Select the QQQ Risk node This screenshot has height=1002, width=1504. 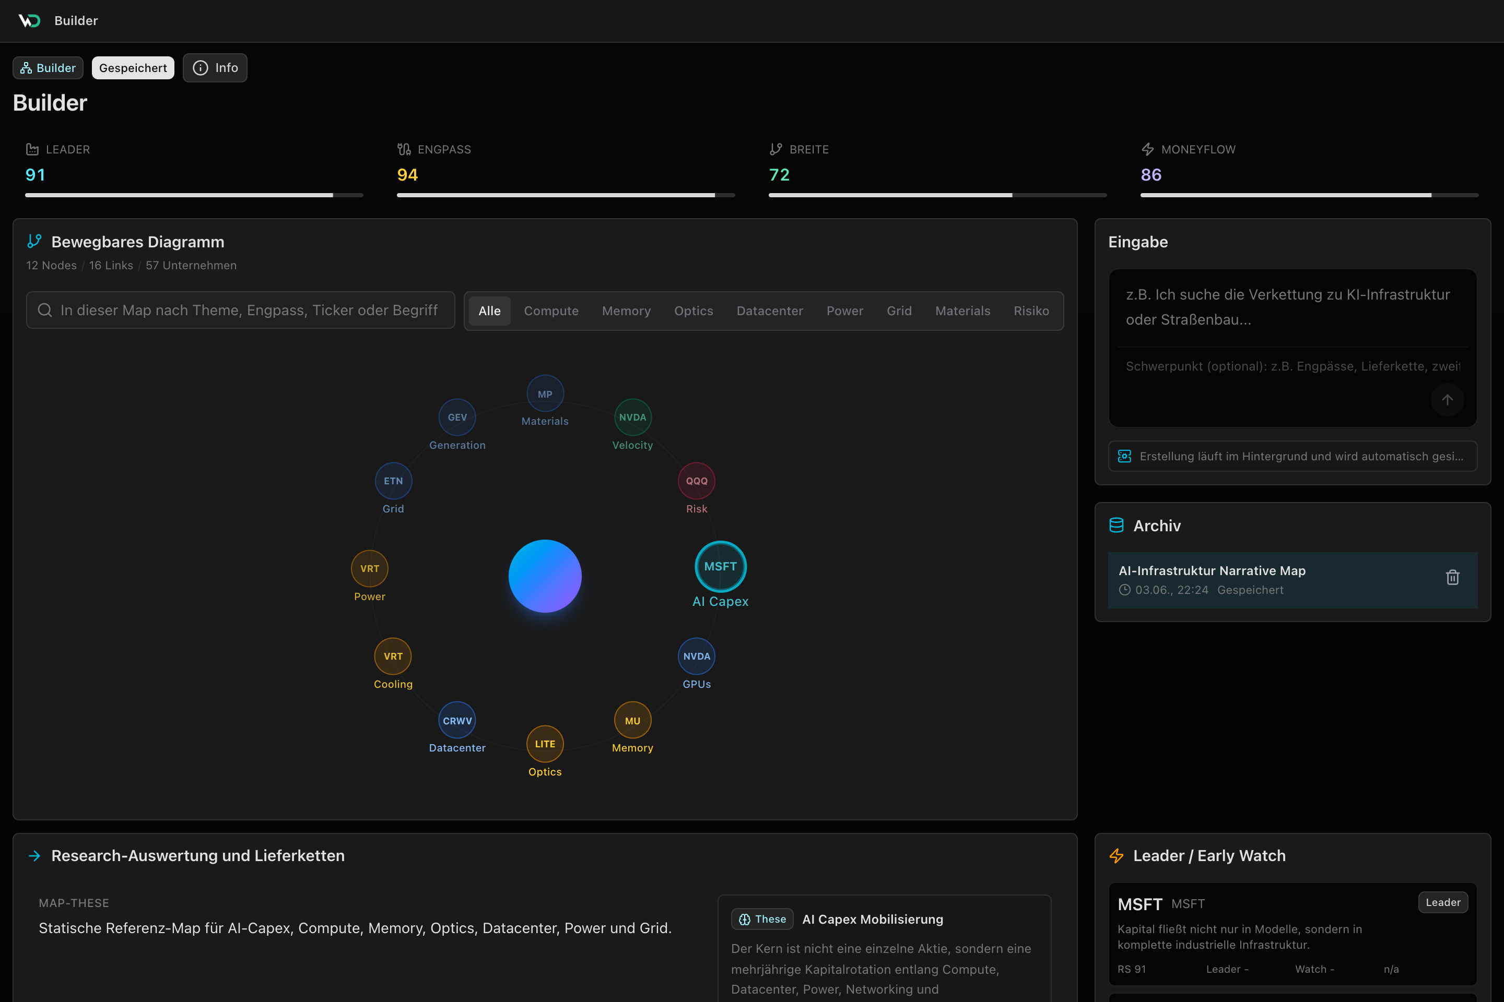[696, 481]
